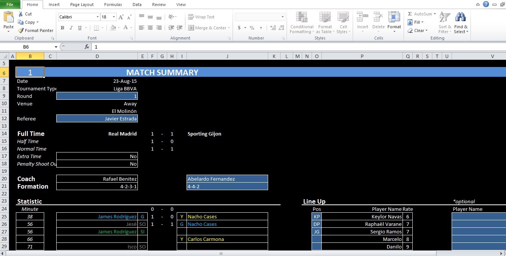Open Font Color swatch dropdown

(x=131, y=28)
